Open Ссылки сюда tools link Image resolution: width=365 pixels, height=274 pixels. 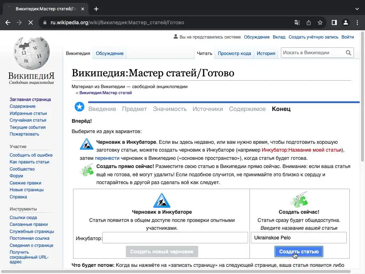click(x=23, y=218)
